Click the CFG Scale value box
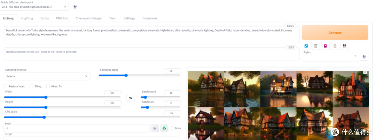 172,113
